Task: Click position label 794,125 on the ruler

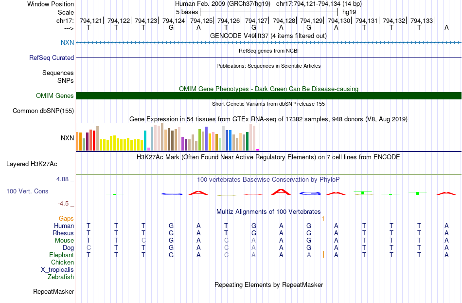Action: [201, 20]
